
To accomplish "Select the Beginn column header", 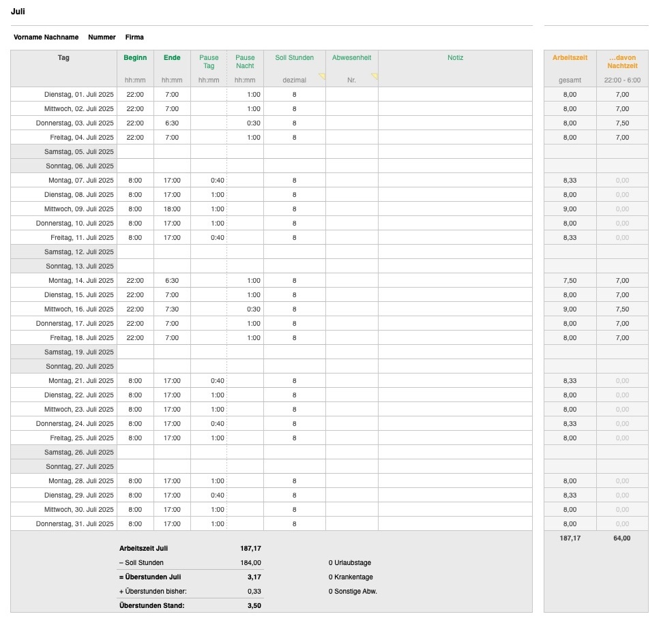I will (x=135, y=58).
